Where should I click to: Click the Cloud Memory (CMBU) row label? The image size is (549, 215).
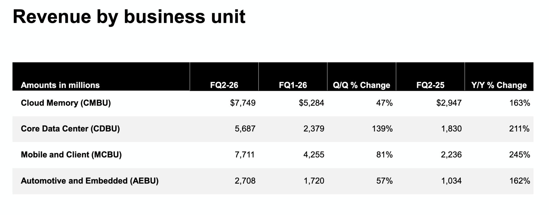click(x=66, y=103)
